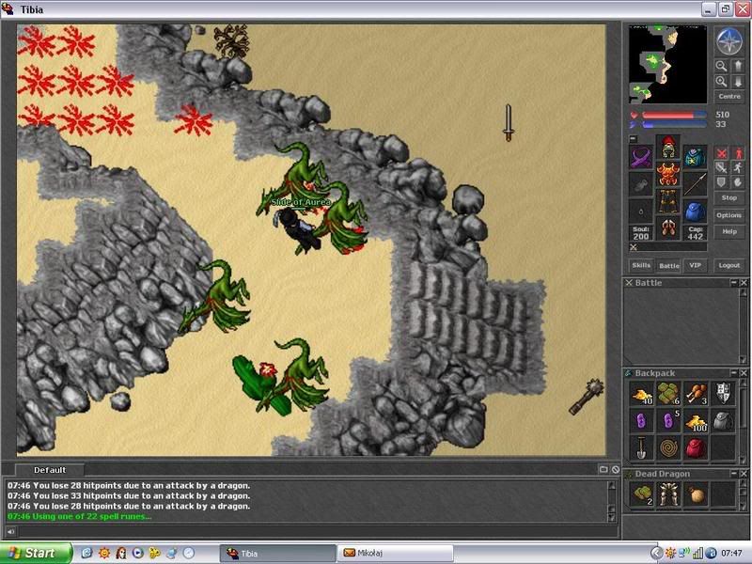Select the crest shield in Backpack
Screen dimensions: 752x564
click(x=723, y=394)
